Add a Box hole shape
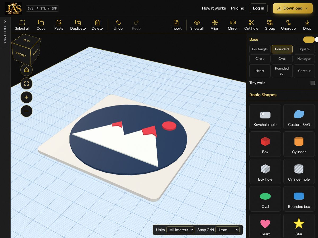The image size is (318, 238). [265, 171]
